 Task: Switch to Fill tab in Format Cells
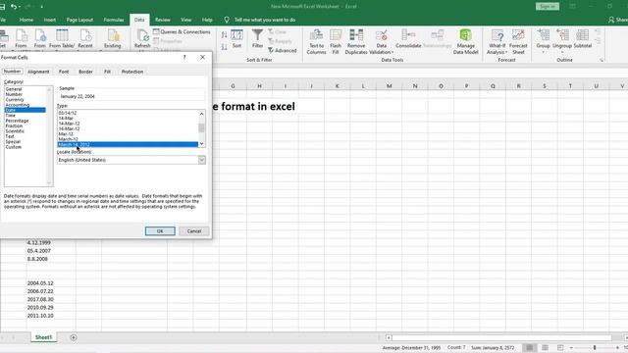pos(107,72)
